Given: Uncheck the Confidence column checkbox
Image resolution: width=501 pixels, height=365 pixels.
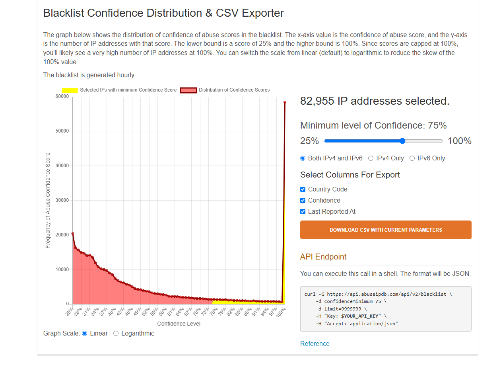Looking at the screenshot, I should [303, 201].
